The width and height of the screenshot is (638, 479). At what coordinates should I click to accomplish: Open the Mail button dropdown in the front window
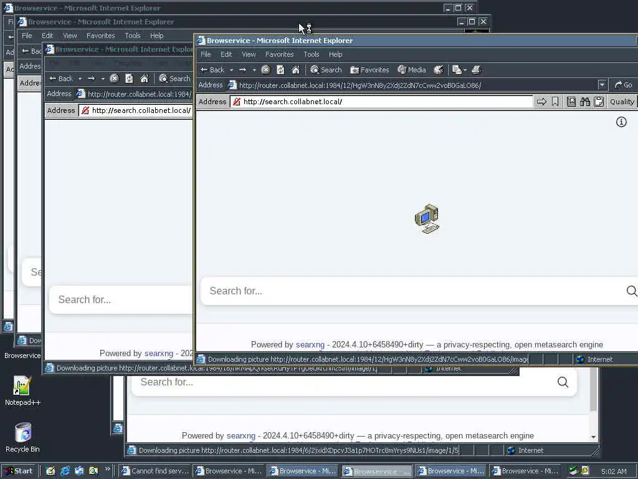pyautogui.click(x=465, y=70)
